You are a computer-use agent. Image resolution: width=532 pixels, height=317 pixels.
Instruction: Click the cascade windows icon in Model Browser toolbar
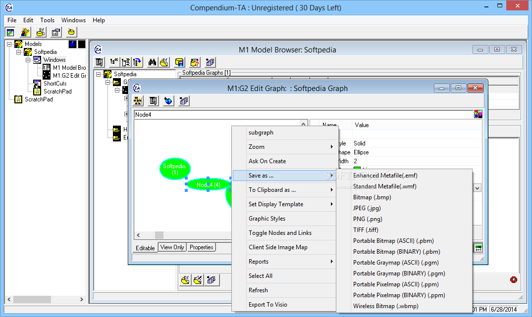pos(211,62)
